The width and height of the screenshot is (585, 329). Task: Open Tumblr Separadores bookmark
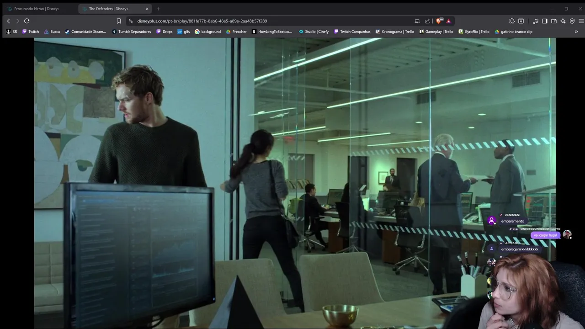click(131, 32)
